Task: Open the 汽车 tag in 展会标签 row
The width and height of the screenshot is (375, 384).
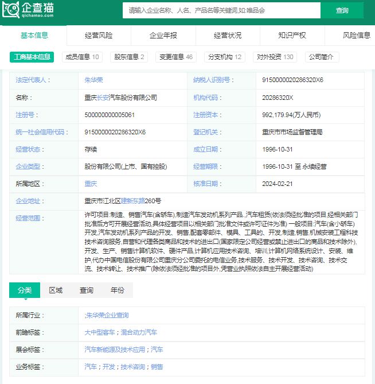Action: pos(157,350)
